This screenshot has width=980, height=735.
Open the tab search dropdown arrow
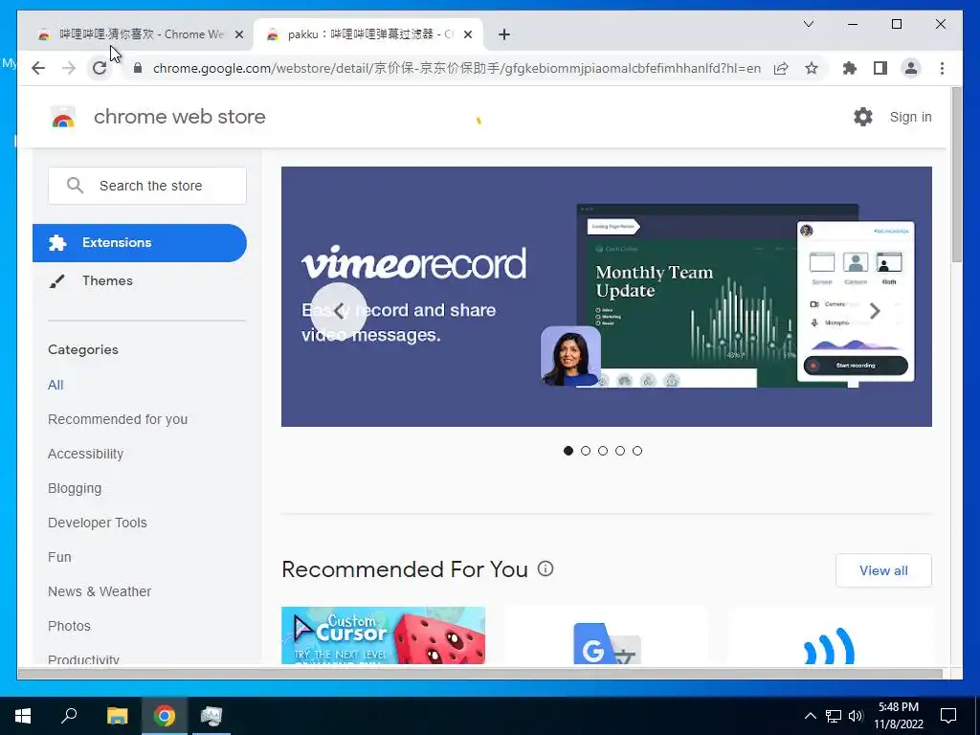tap(808, 24)
